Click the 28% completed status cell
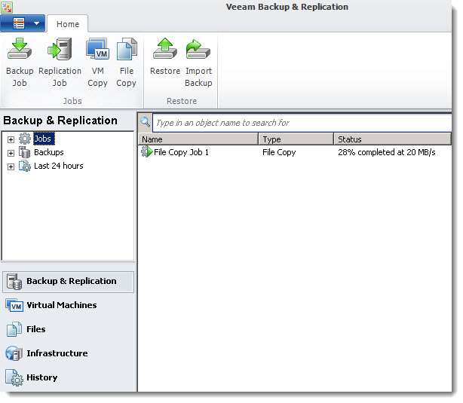 (x=387, y=152)
